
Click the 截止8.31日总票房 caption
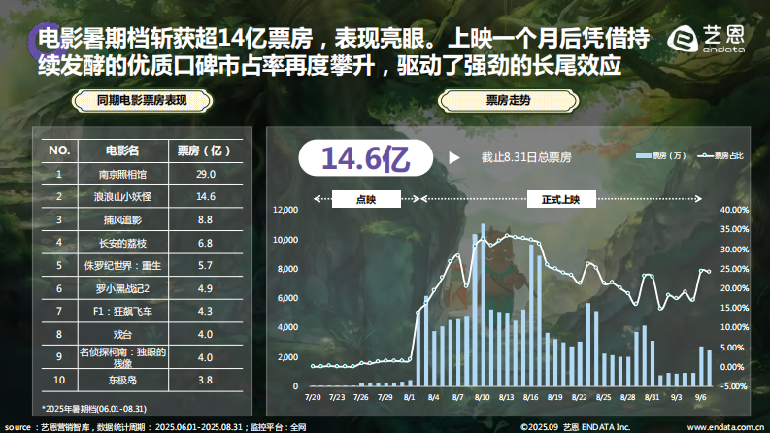(x=526, y=157)
